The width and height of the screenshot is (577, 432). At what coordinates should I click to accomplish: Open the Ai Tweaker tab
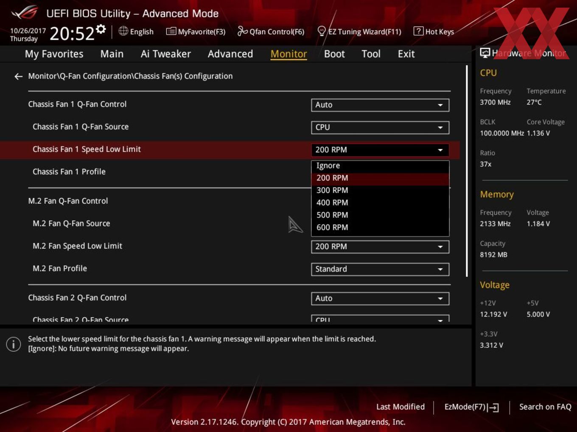click(166, 54)
